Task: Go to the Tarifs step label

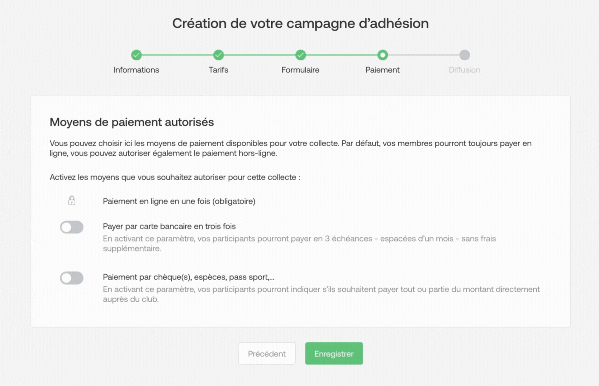Action: [x=218, y=70]
